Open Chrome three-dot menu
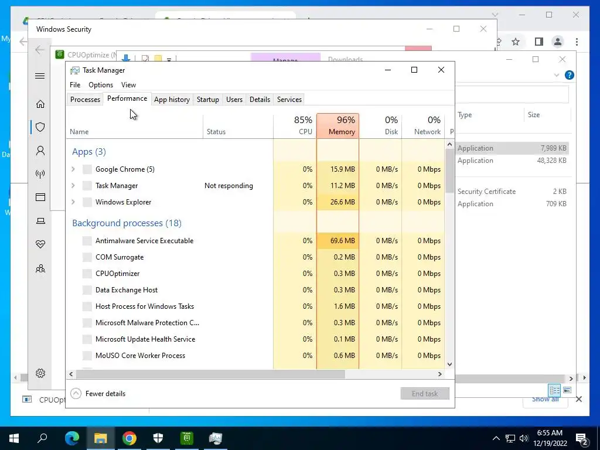600x450 pixels. 577,42
